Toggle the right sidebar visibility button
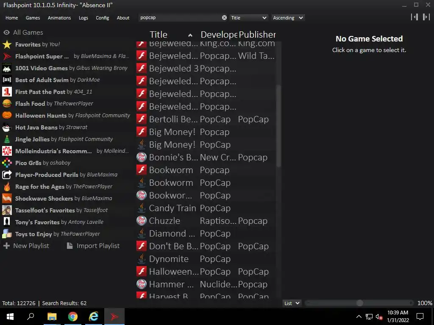The height and width of the screenshot is (325, 434). coord(426,17)
